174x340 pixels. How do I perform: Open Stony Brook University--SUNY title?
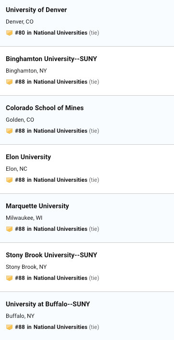pos(51,255)
